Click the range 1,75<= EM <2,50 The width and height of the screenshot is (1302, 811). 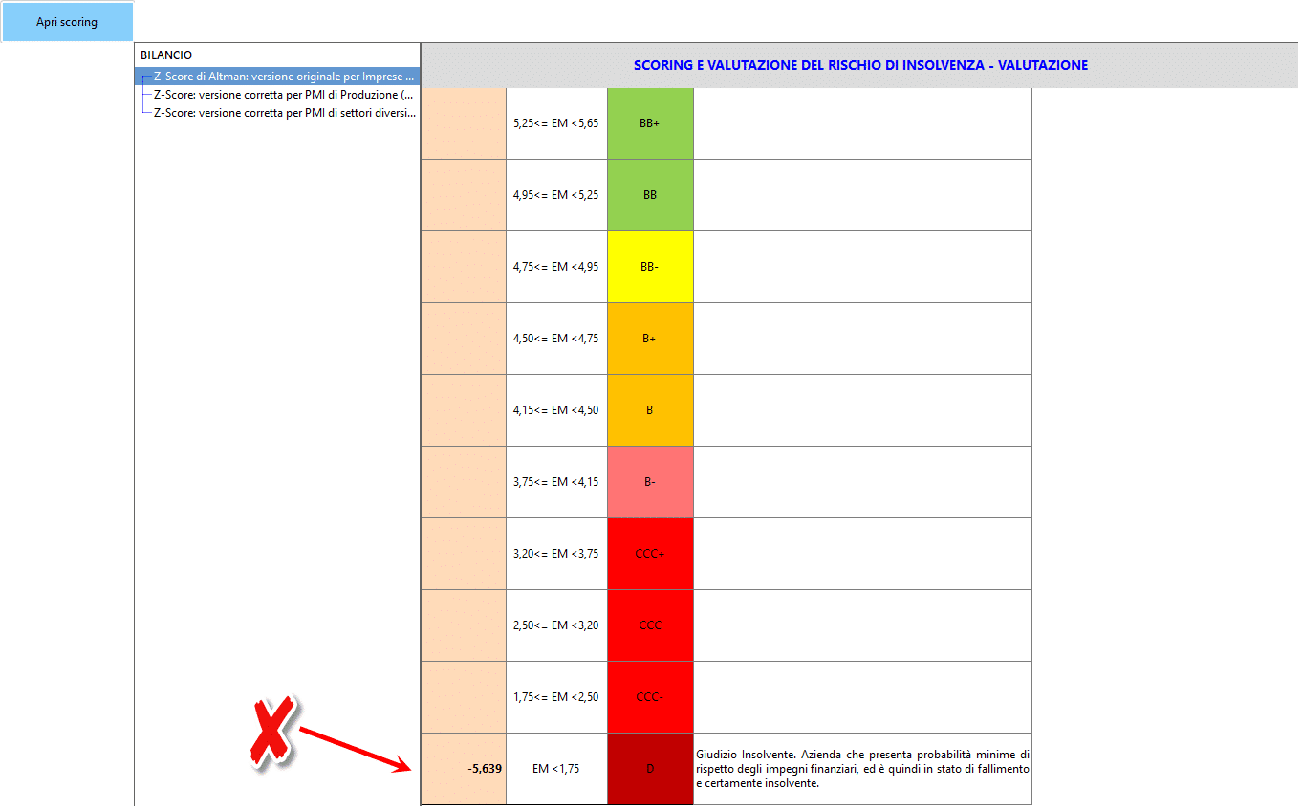[556, 697]
